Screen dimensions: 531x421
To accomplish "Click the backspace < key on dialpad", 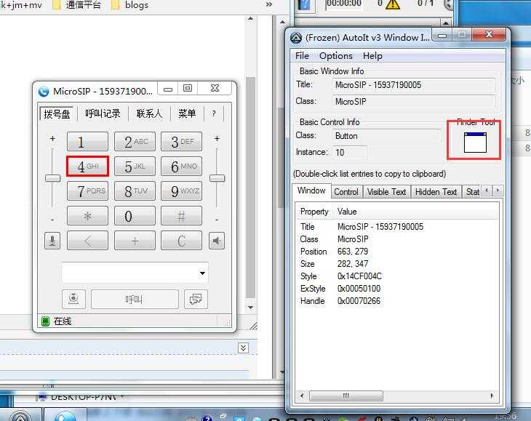I will tap(88, 241).
